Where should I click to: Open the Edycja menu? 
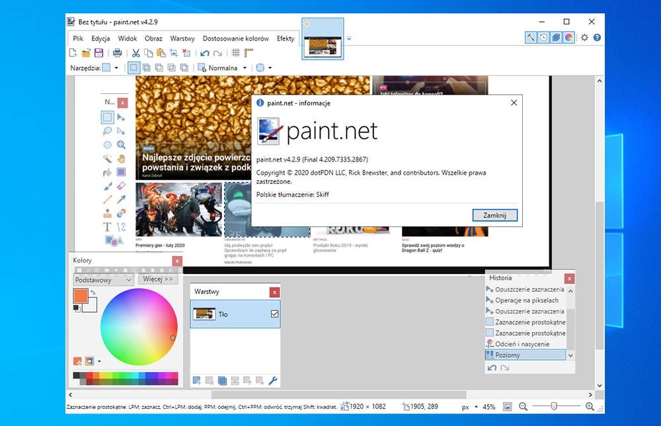pyautogui.click(x=100, y=38)
